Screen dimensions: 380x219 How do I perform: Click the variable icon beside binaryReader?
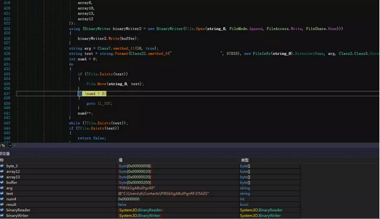[2, 210]
